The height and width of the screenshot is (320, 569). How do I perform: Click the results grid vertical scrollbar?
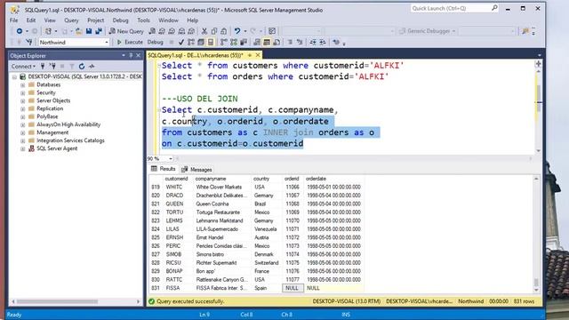536,234
